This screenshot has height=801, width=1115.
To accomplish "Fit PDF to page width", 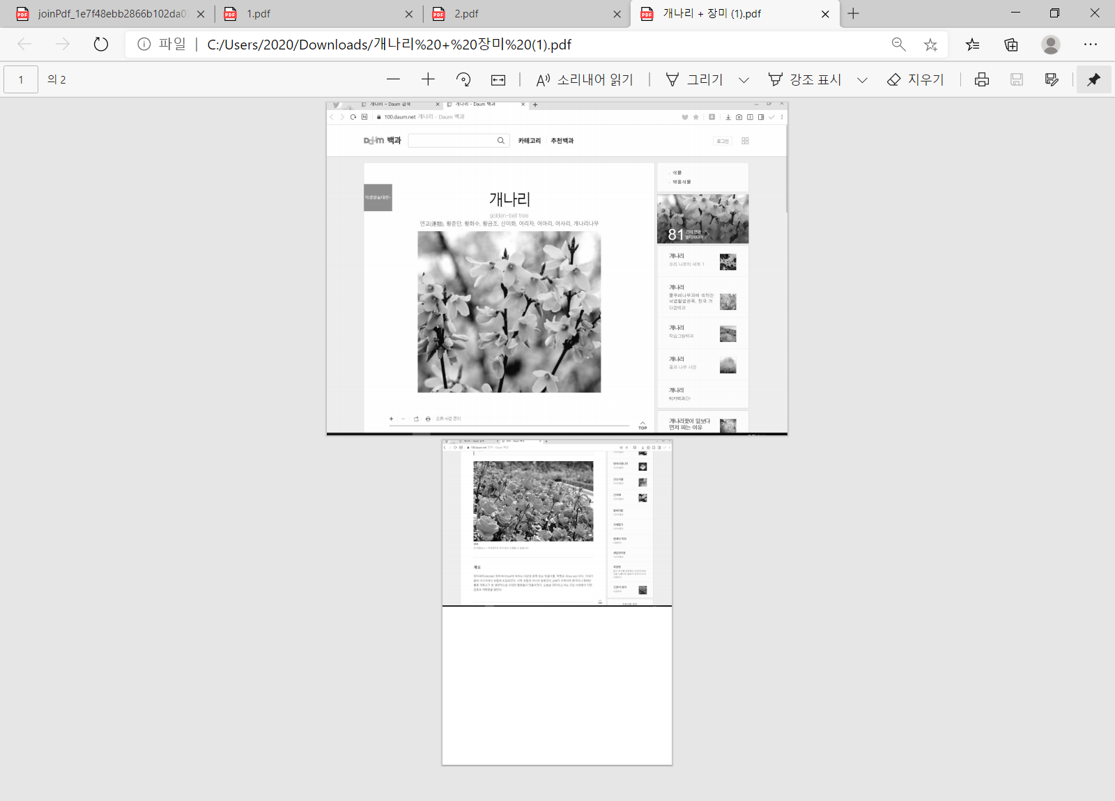I will (498, 79).
